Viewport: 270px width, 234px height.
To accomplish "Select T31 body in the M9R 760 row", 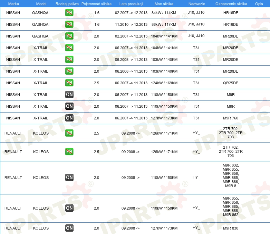I will (196, 118).
